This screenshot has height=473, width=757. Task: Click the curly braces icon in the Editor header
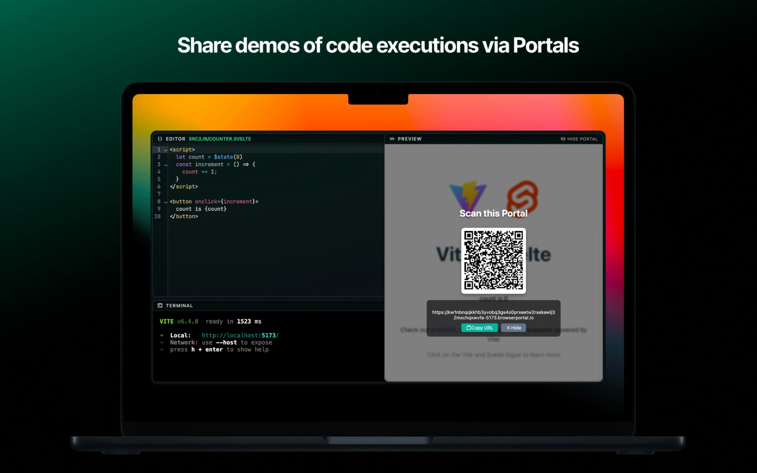point(160,138)
